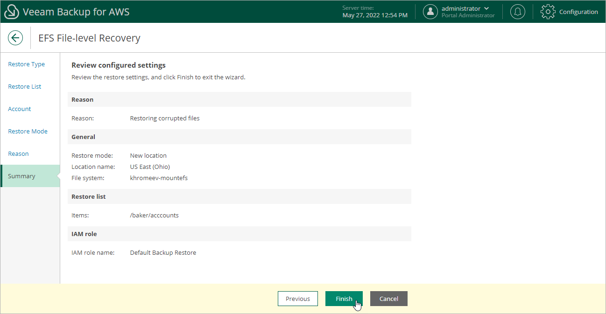Click the Previous button
606x314 pixels.
coord(297,299)
